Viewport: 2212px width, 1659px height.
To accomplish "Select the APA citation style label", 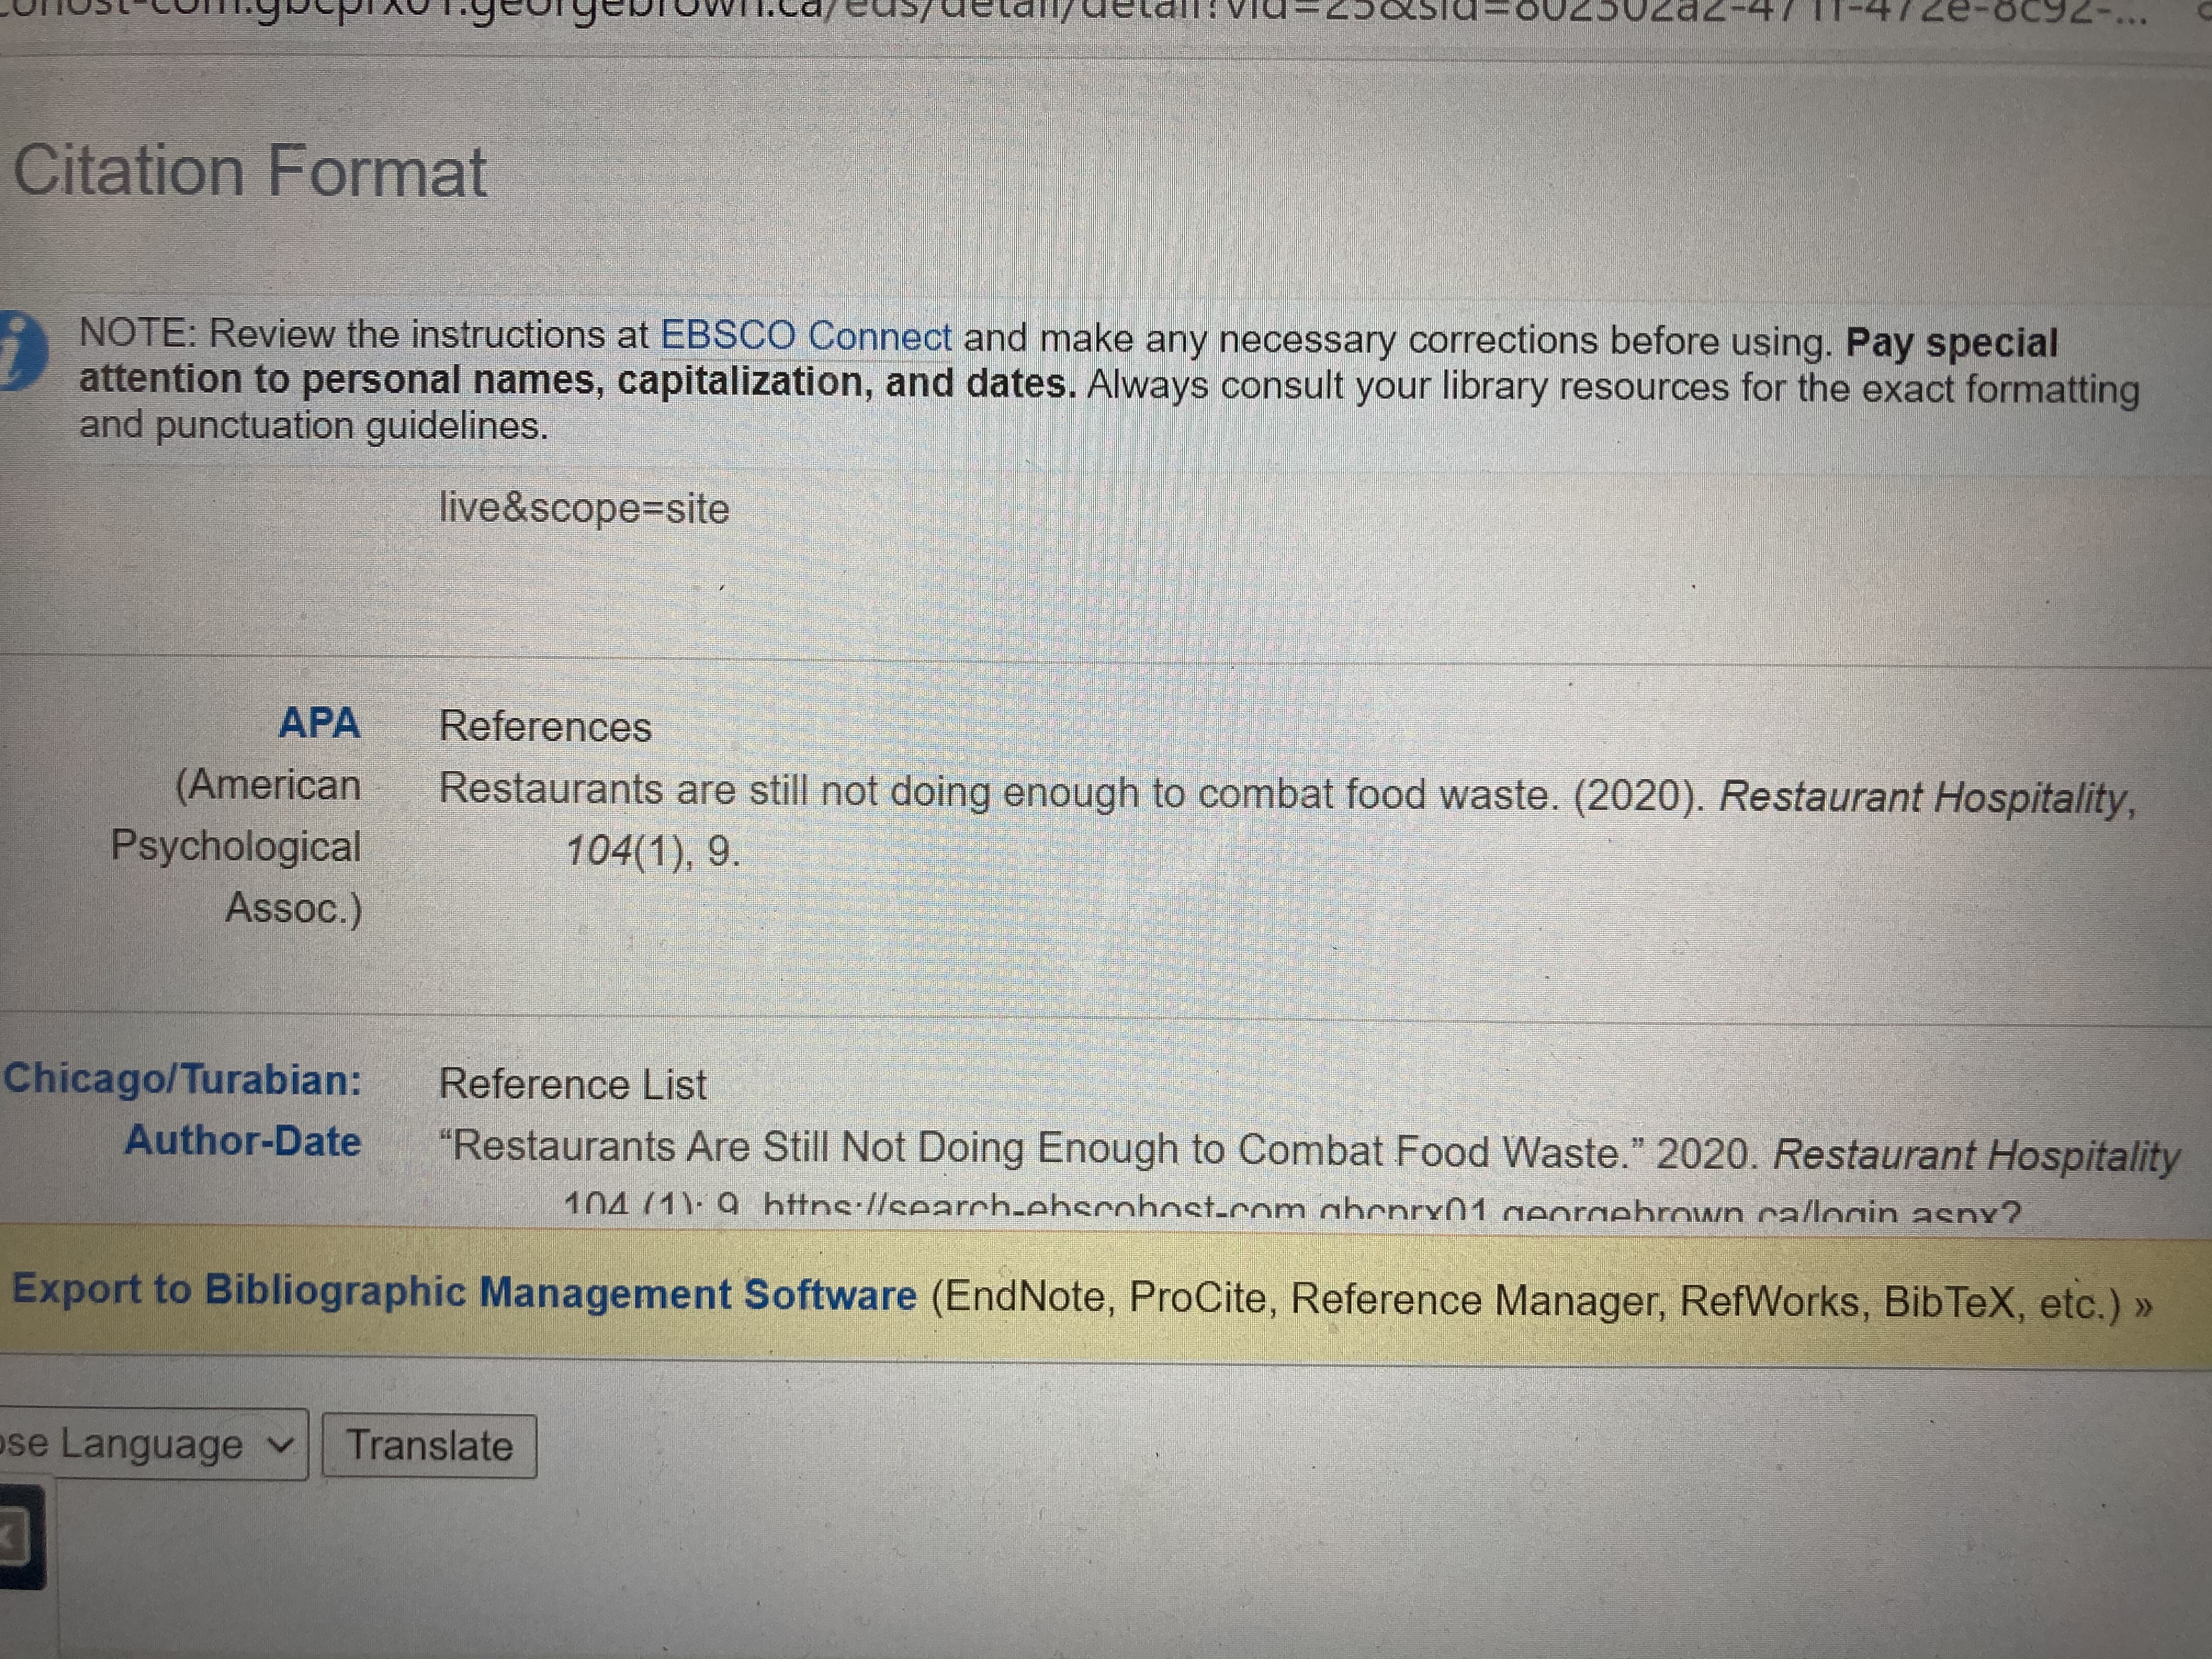I will (x=319, y=723).
